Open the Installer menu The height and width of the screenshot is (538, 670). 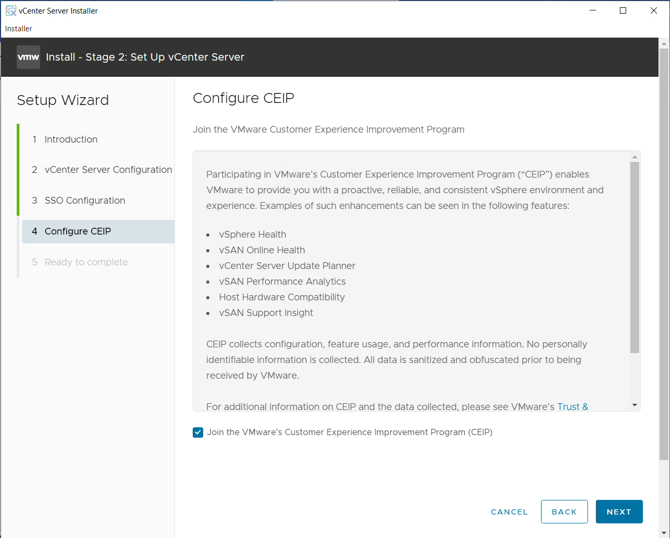[x=18, y=29]
